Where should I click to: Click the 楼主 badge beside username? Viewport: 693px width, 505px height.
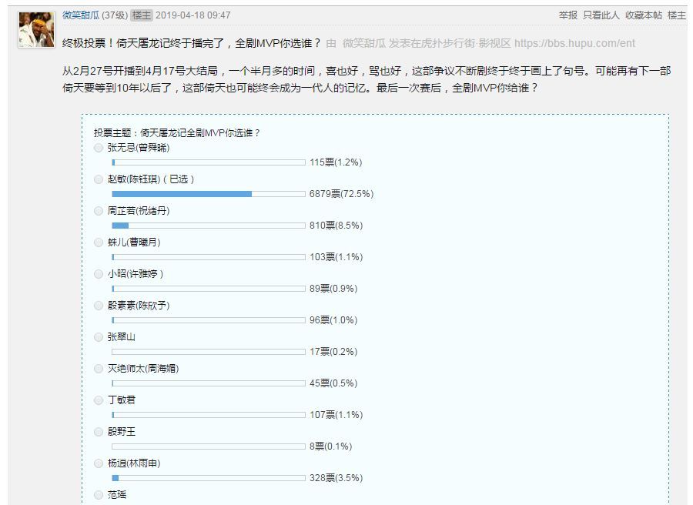point(142,15)
